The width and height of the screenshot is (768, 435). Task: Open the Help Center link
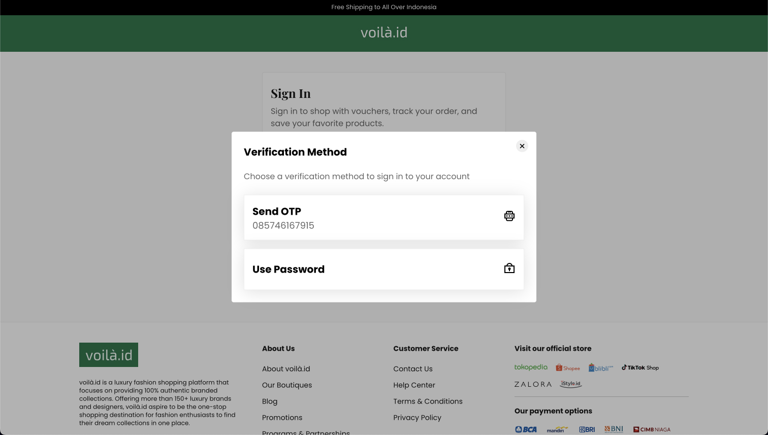[x=414, y=385]
